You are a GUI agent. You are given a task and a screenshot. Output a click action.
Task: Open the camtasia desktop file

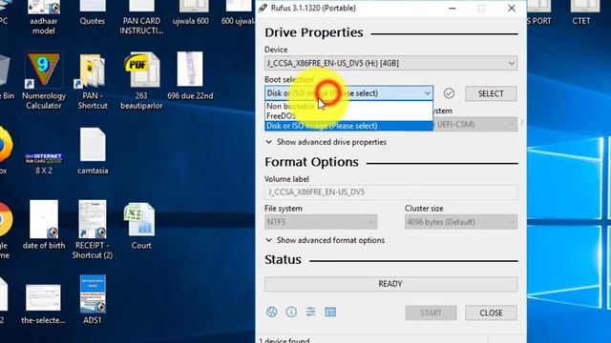pyautogui.click(x=93, y=151)
